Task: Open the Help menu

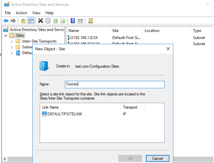Action: [x=49, y=13]
